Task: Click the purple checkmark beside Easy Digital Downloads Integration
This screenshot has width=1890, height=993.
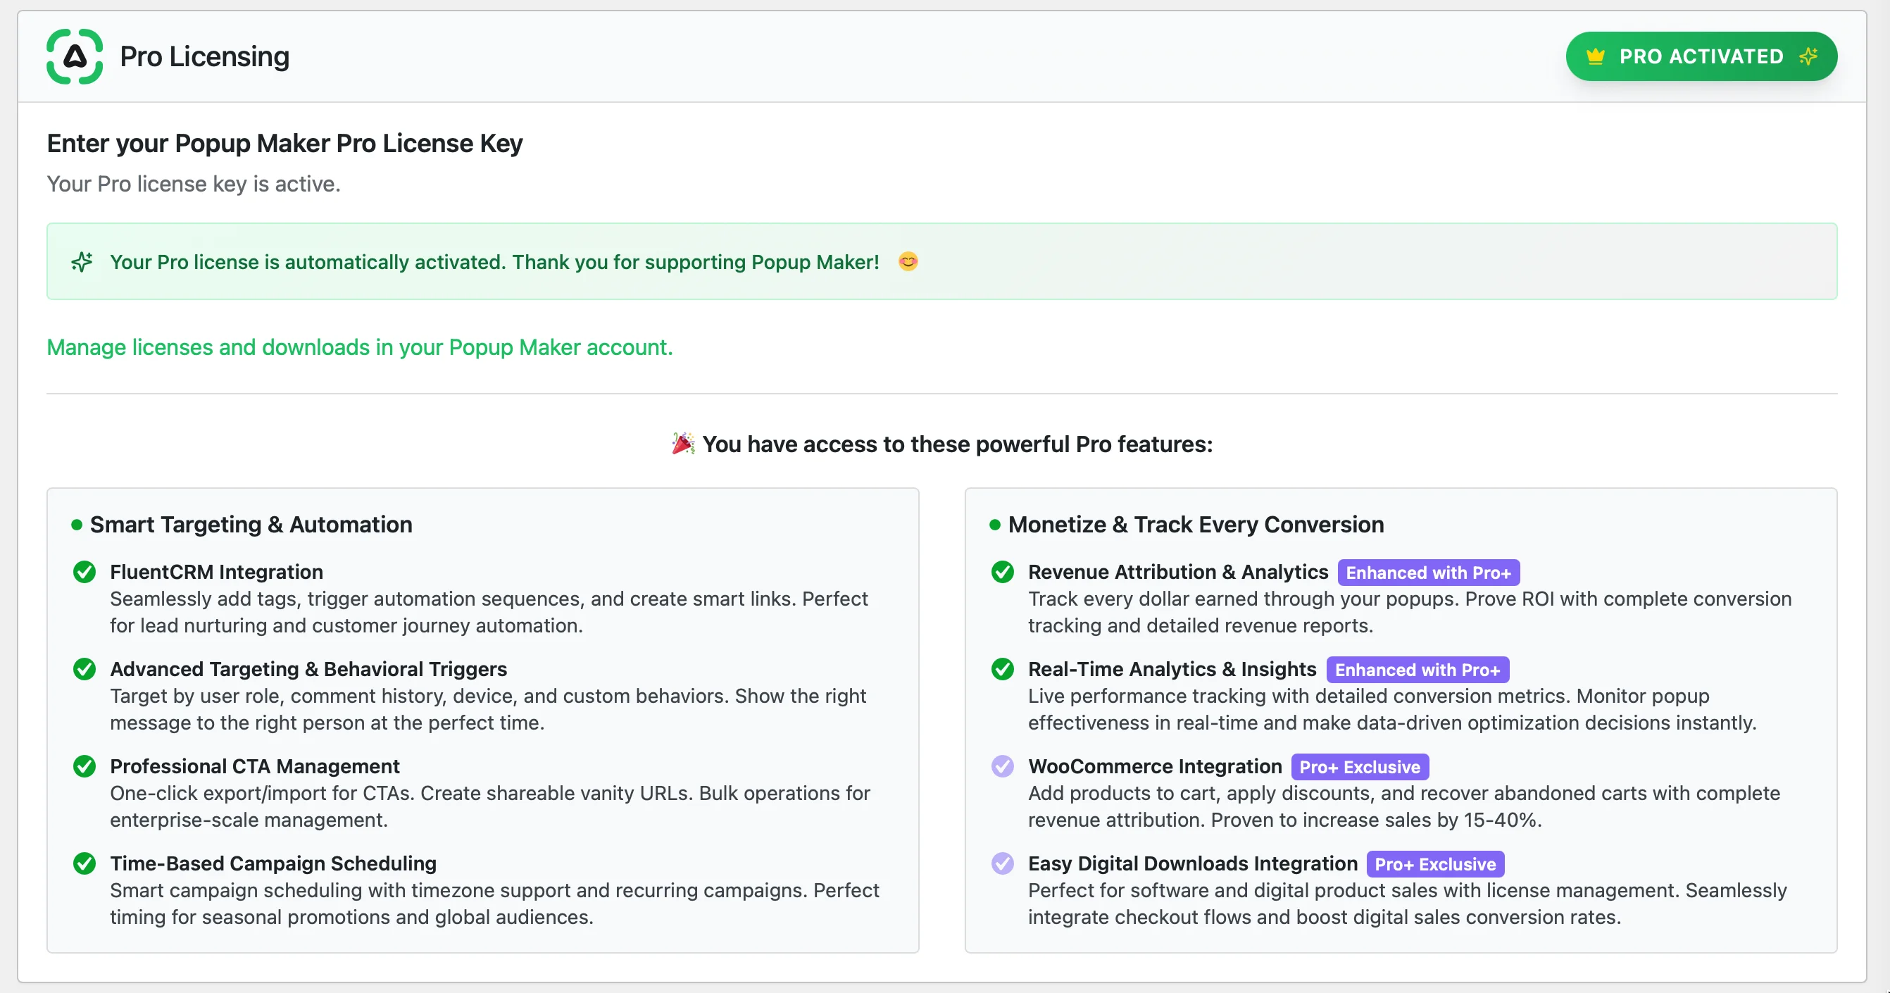Action: (x=1002, y=863)
